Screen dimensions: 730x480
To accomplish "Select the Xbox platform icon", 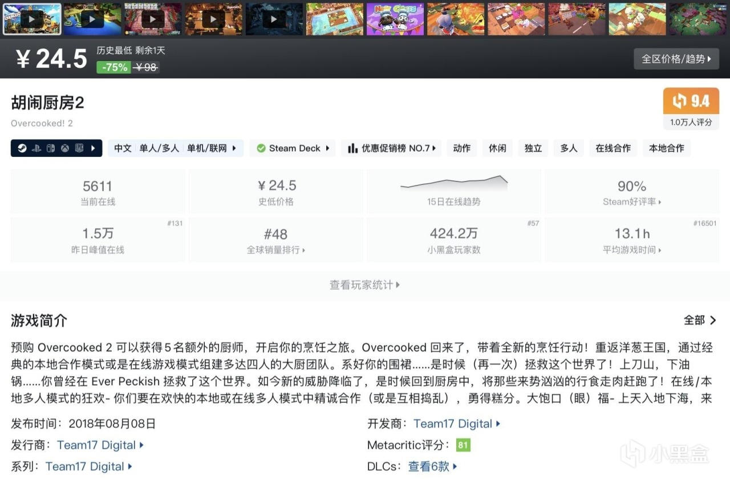I will 65,148.
